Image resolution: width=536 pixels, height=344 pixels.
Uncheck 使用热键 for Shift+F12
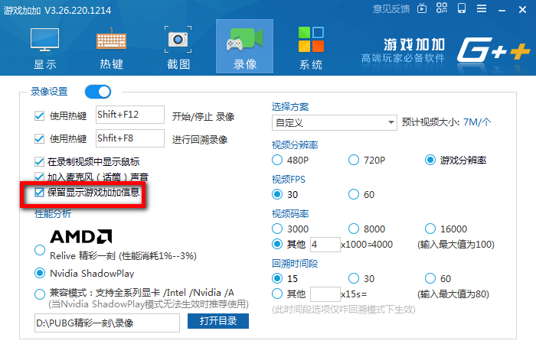tap(39, 116)
